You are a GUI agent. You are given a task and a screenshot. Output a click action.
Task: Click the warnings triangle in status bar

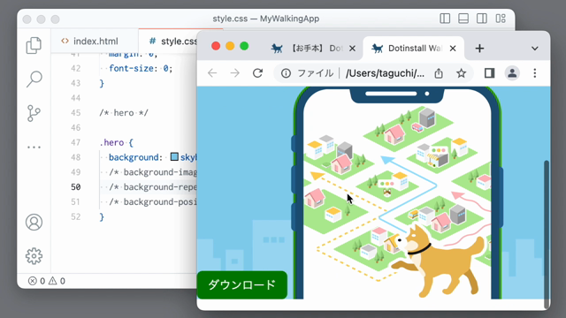(53, 281)
